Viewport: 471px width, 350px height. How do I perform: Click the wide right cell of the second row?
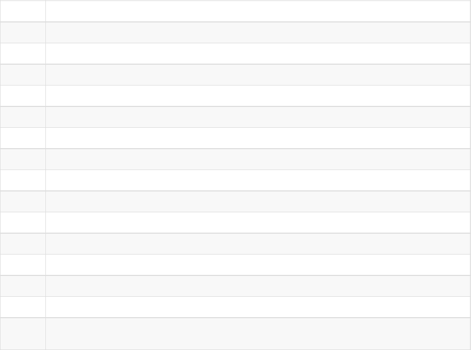258,32
